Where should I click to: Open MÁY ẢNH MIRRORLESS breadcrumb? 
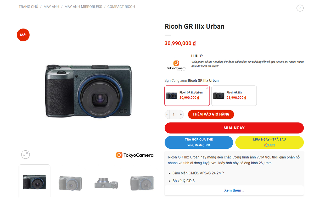coord(83,7)
